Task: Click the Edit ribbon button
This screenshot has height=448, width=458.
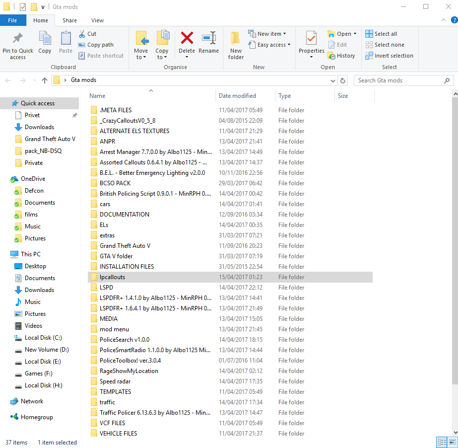Action: pyautogui.click(x=337, y=45)
